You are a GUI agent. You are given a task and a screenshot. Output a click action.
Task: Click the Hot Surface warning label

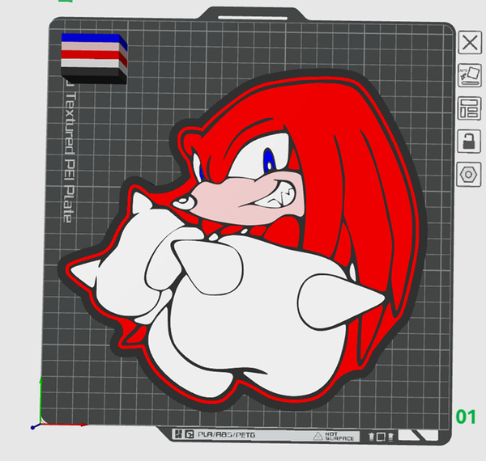[334, 436]
